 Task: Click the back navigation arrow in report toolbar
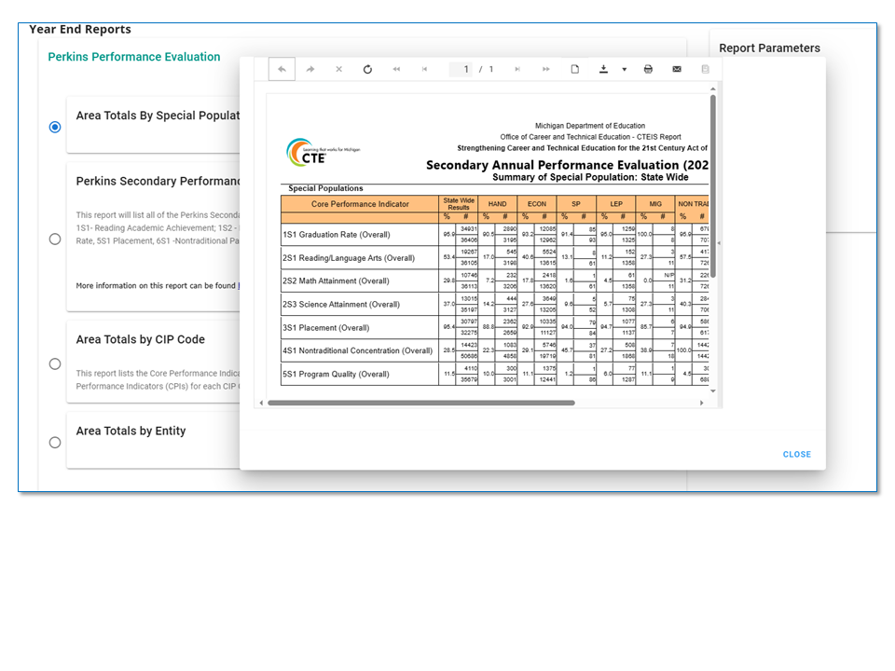coord(282,69)
